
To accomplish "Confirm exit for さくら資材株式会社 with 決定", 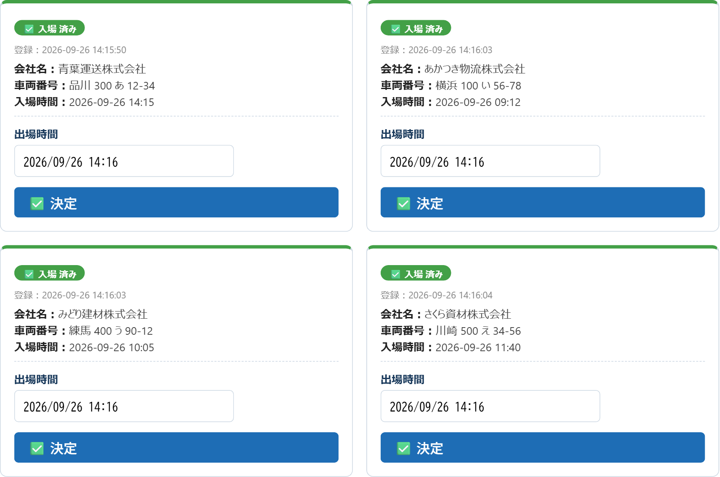I will 543,447.
